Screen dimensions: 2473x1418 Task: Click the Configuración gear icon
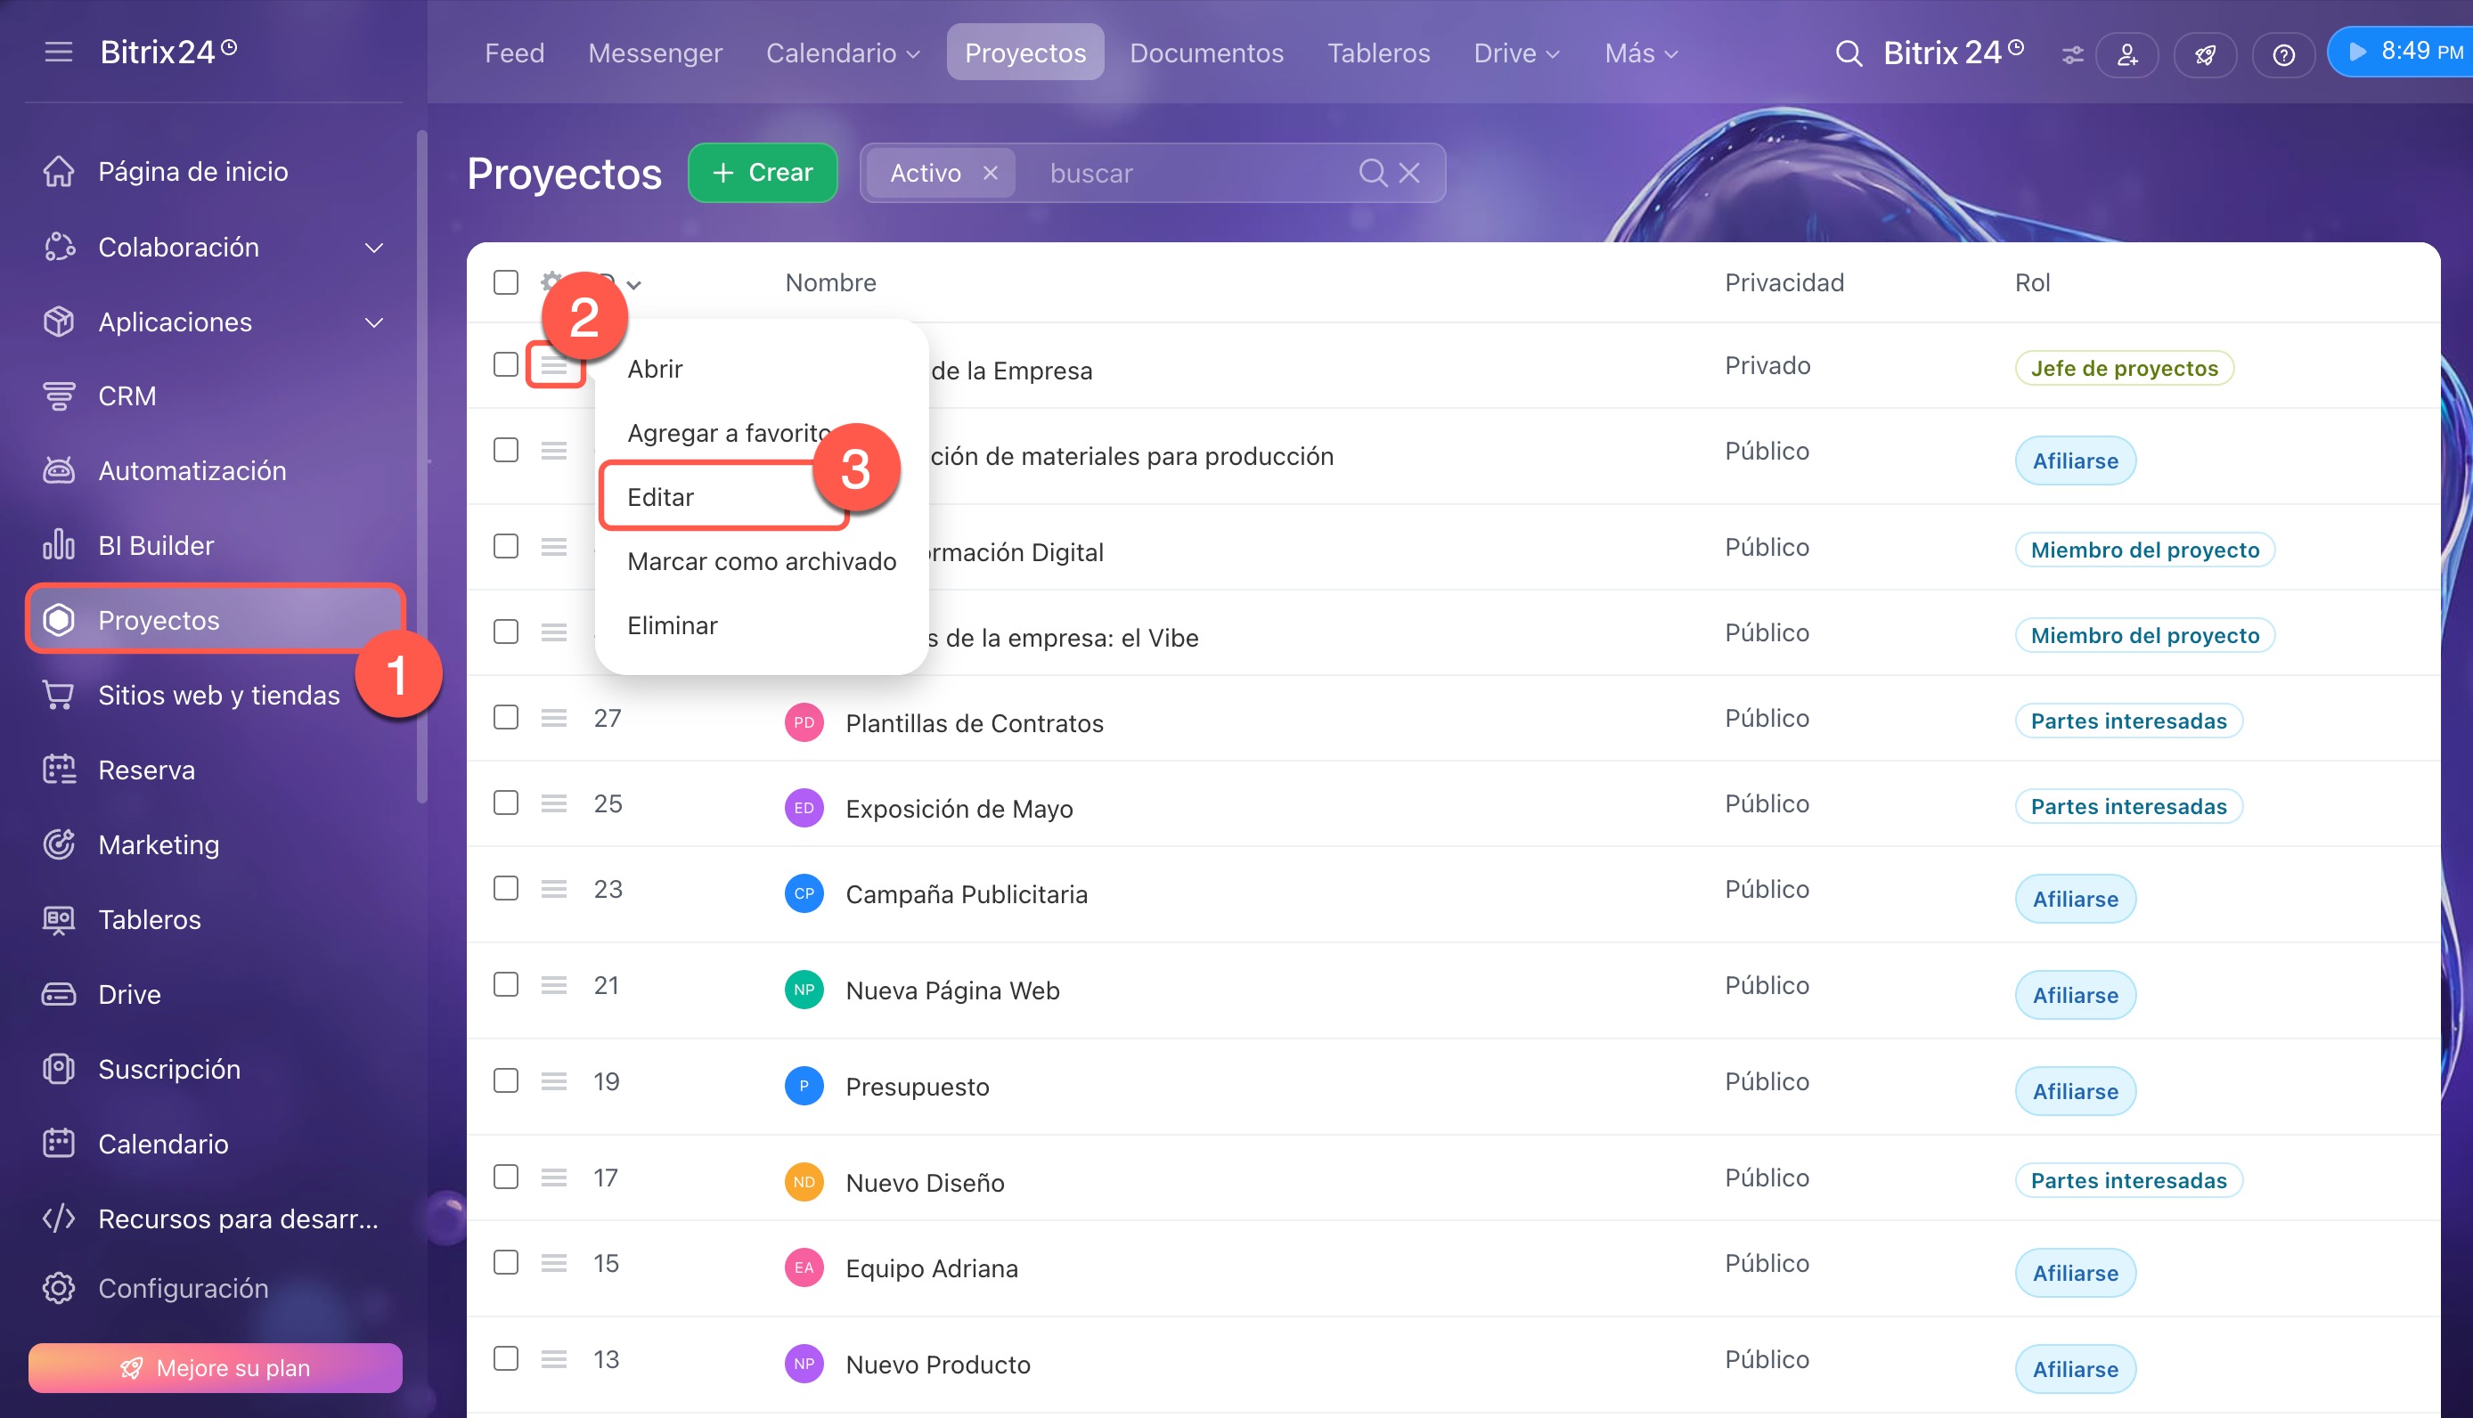coord(59,1289)
